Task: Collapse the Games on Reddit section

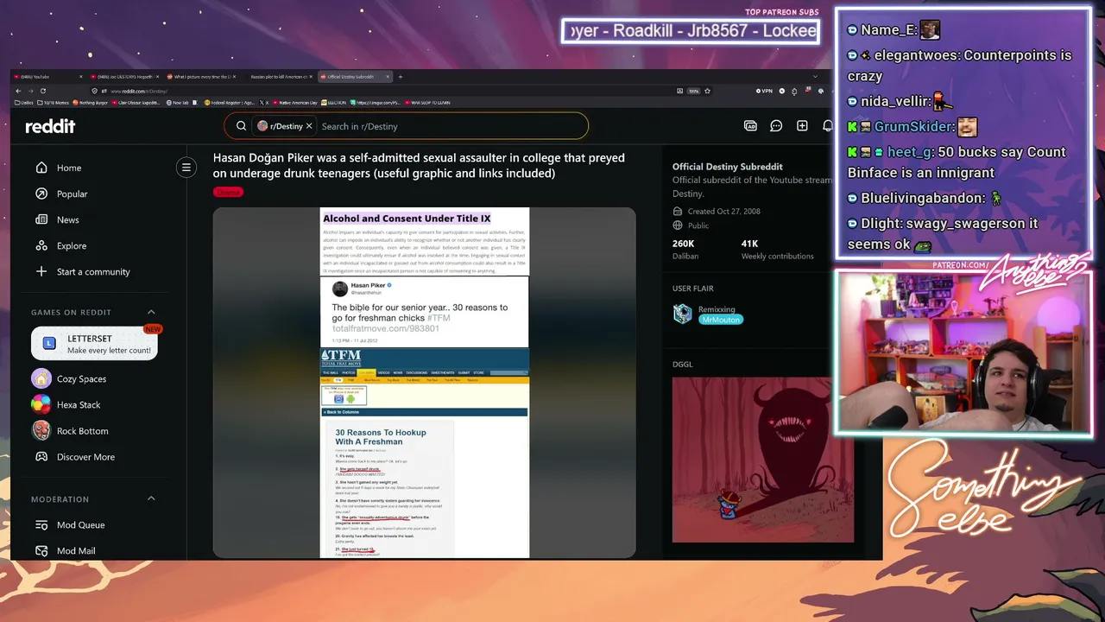Action: (151, 312)
